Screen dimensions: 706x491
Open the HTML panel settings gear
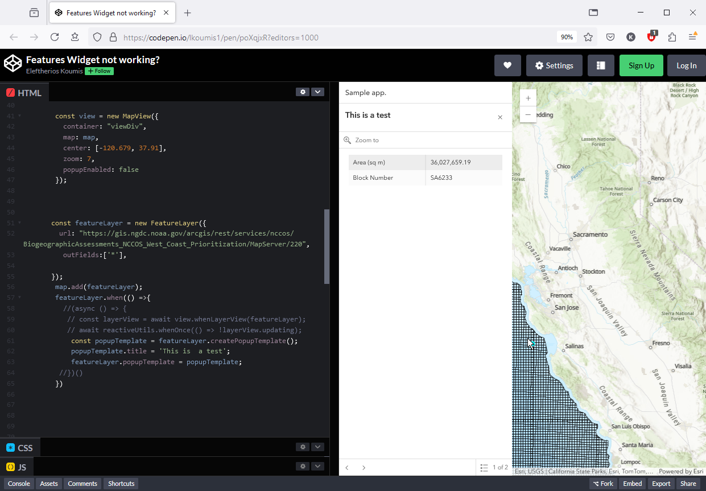[x=303, y=92]
